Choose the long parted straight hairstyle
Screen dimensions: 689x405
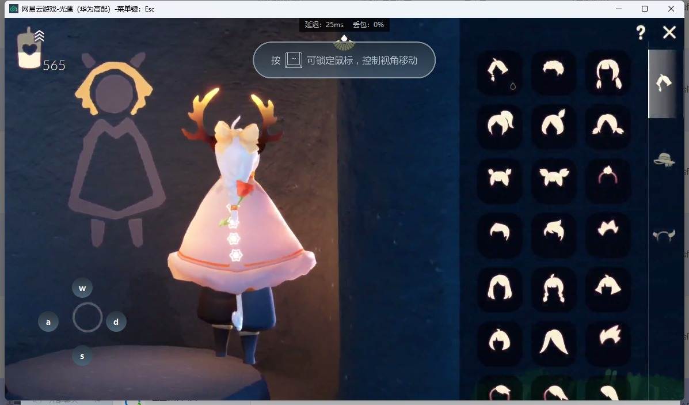pos(553,343)
